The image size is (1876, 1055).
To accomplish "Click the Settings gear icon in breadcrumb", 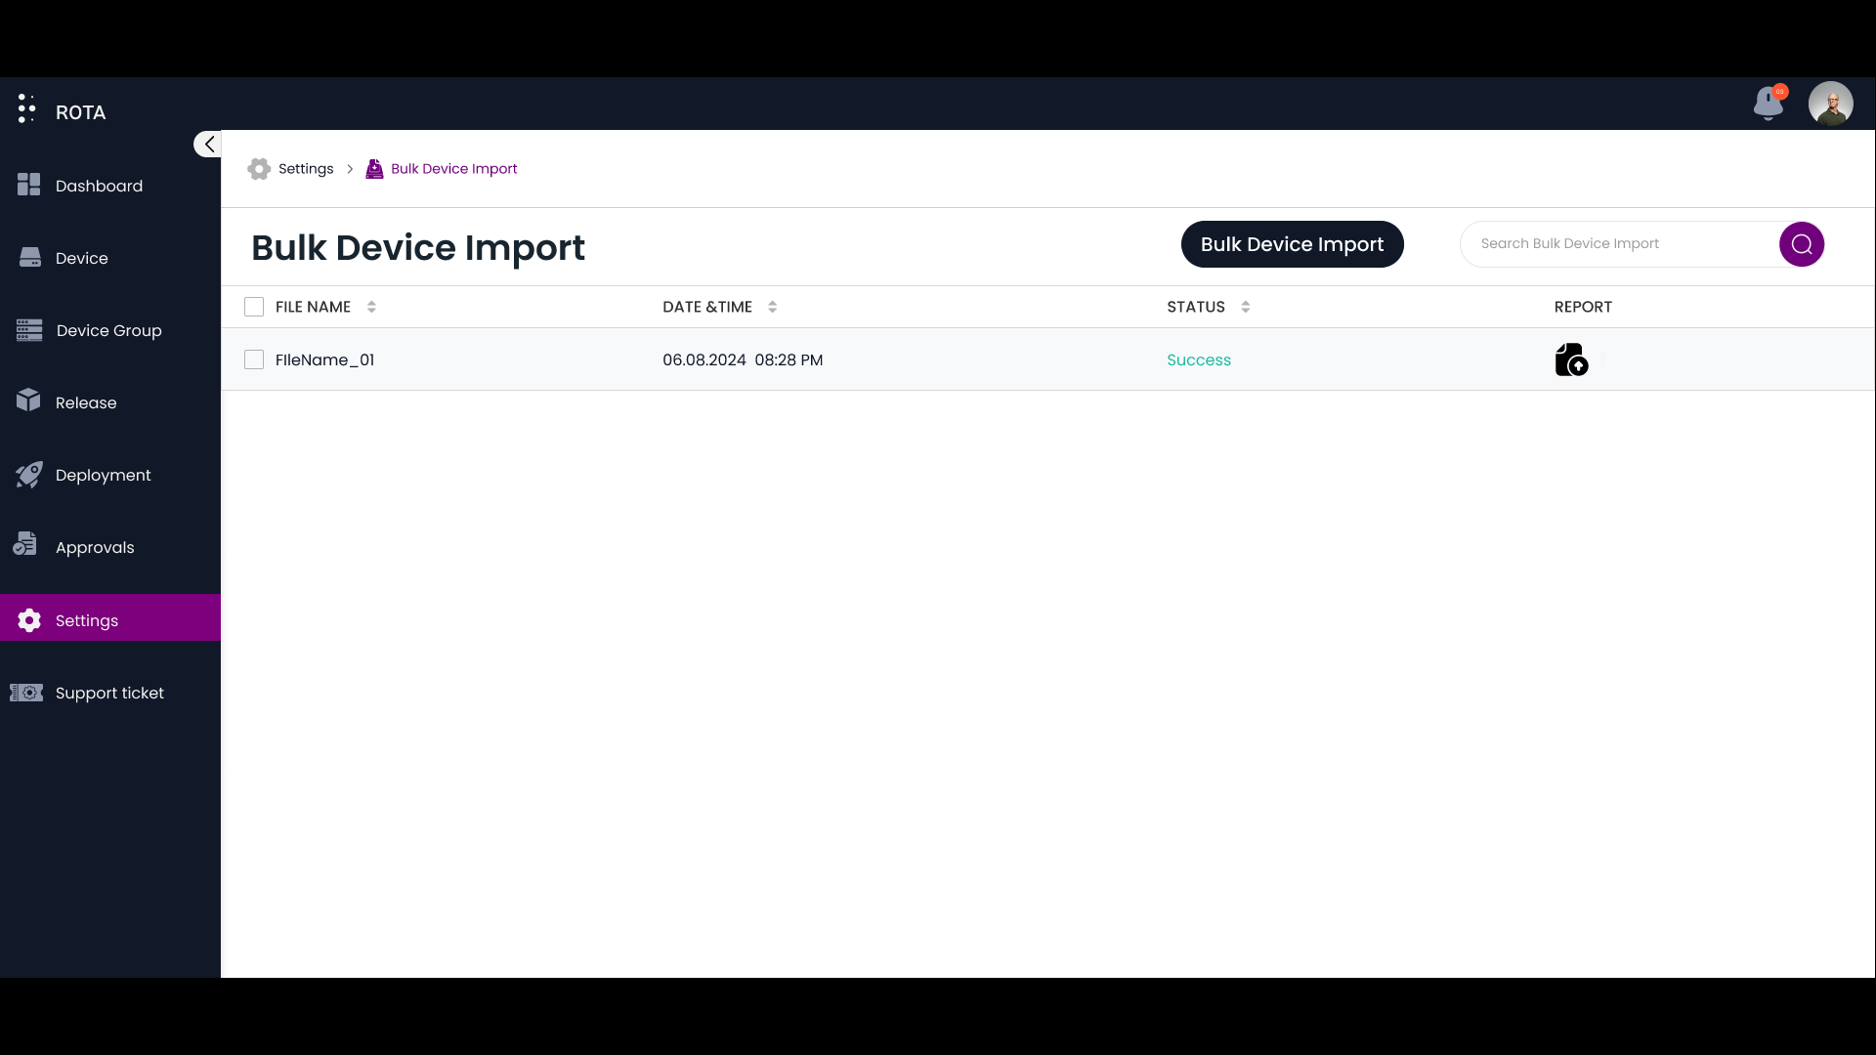I will coord(259,169).
